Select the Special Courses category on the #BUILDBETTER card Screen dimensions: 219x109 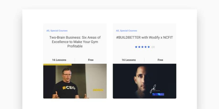pyautogui.click(x=128, y=31)
